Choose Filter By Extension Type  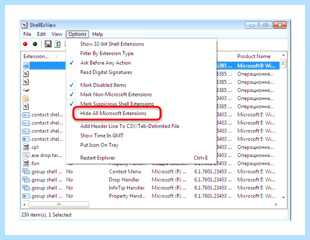pos(107,53)
